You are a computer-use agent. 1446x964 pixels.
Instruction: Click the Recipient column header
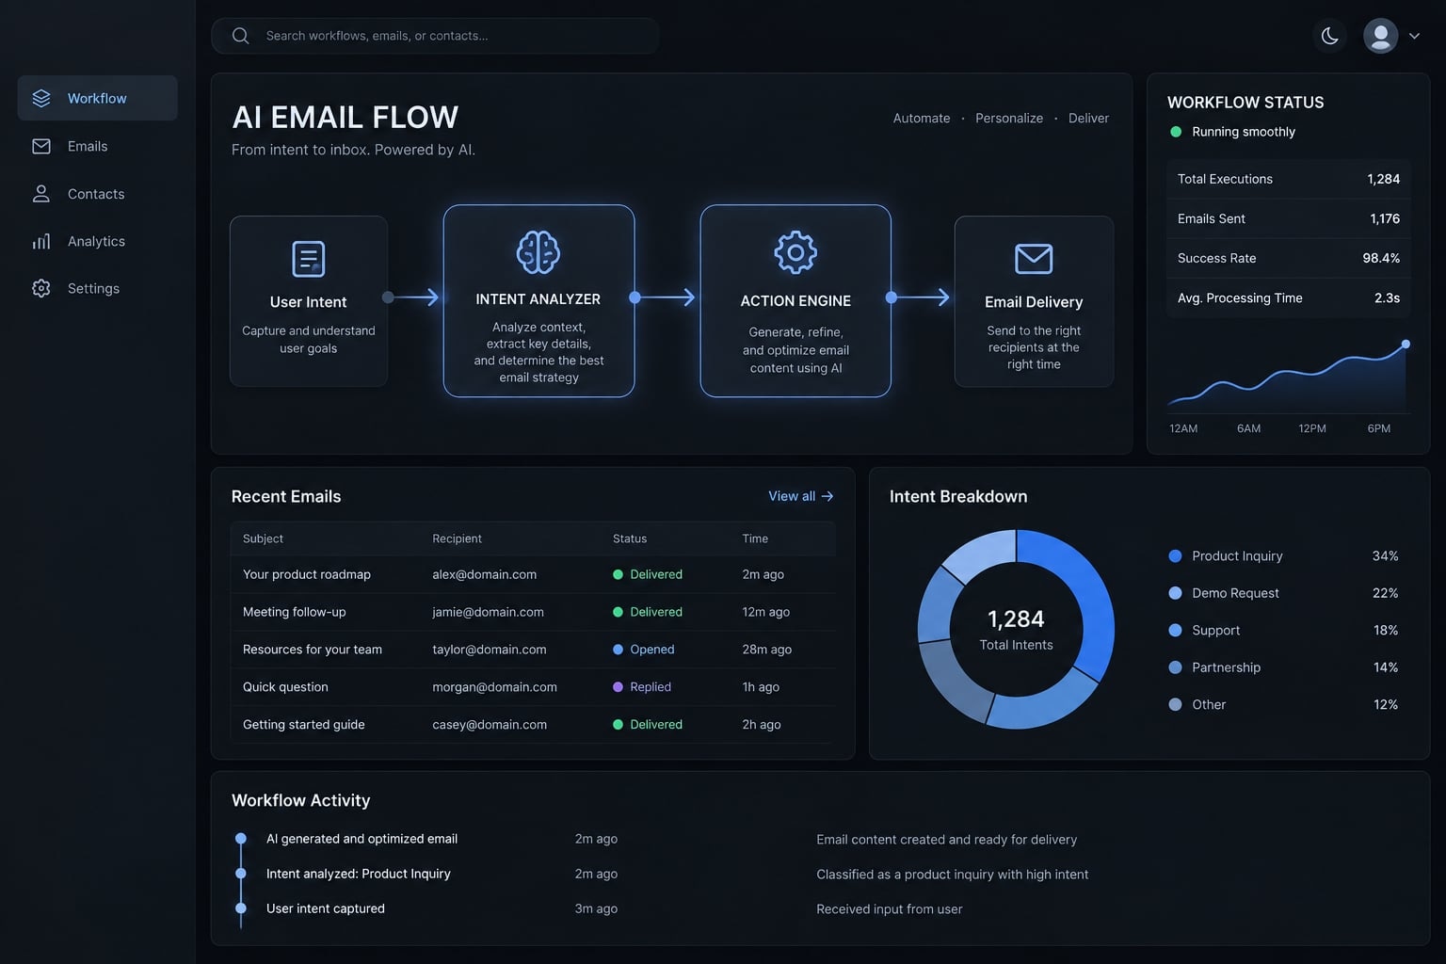457,538
